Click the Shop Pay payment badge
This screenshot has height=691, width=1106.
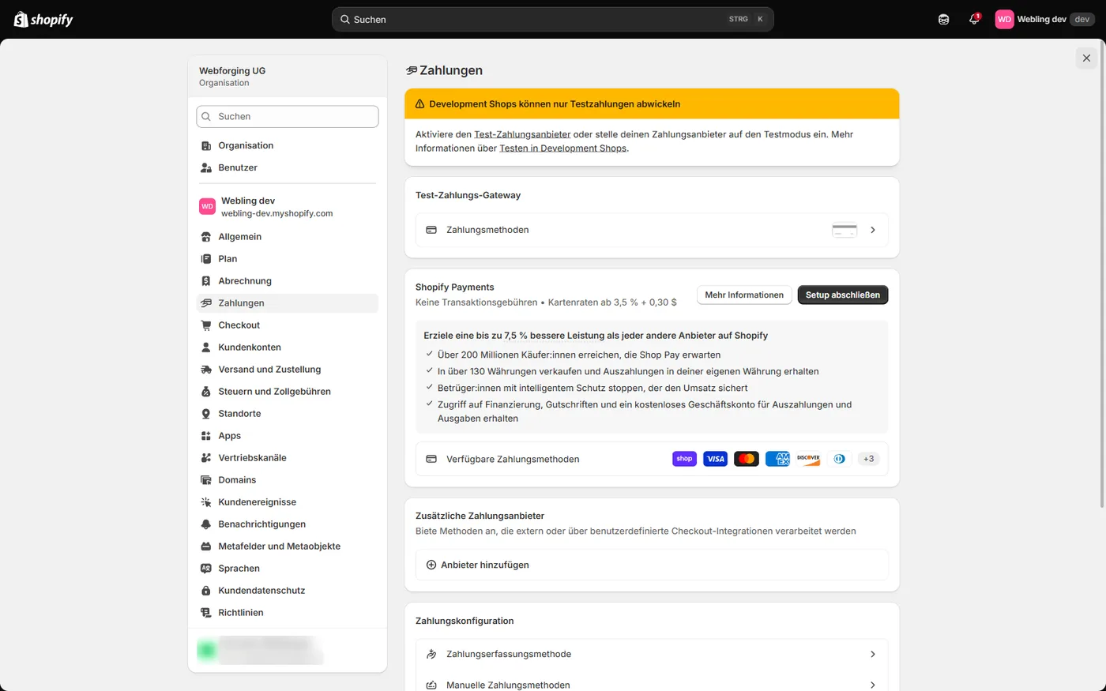pos(684,459)
